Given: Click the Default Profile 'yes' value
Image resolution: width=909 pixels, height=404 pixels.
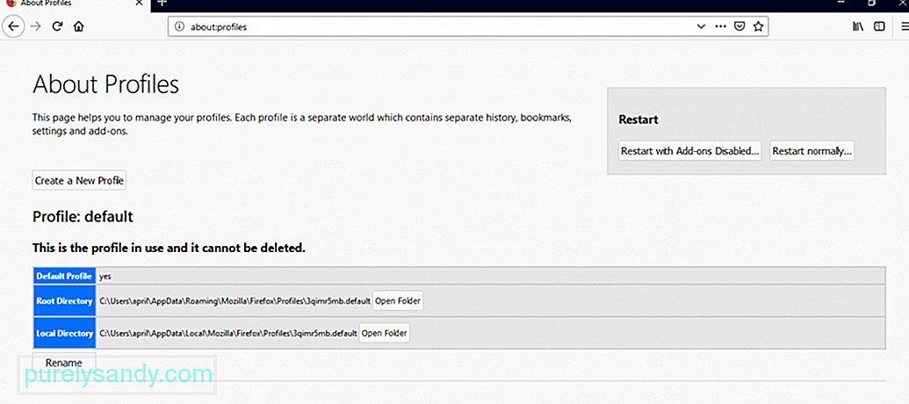Looking at the screenshot, I should coord(105,277).
